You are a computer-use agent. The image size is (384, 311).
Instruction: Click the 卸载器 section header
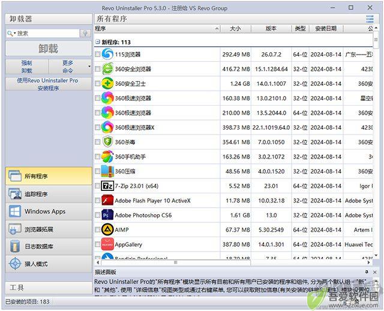click(x=49, y=19)
